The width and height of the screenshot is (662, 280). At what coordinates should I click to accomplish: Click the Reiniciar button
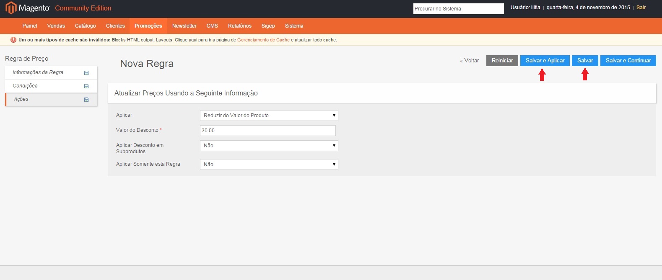502,61
